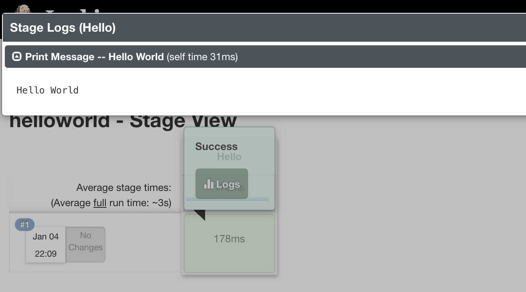Collapse the Print Message log section icon
The width and height of the screenshot is (526, 292).
[x=16, y=57]
